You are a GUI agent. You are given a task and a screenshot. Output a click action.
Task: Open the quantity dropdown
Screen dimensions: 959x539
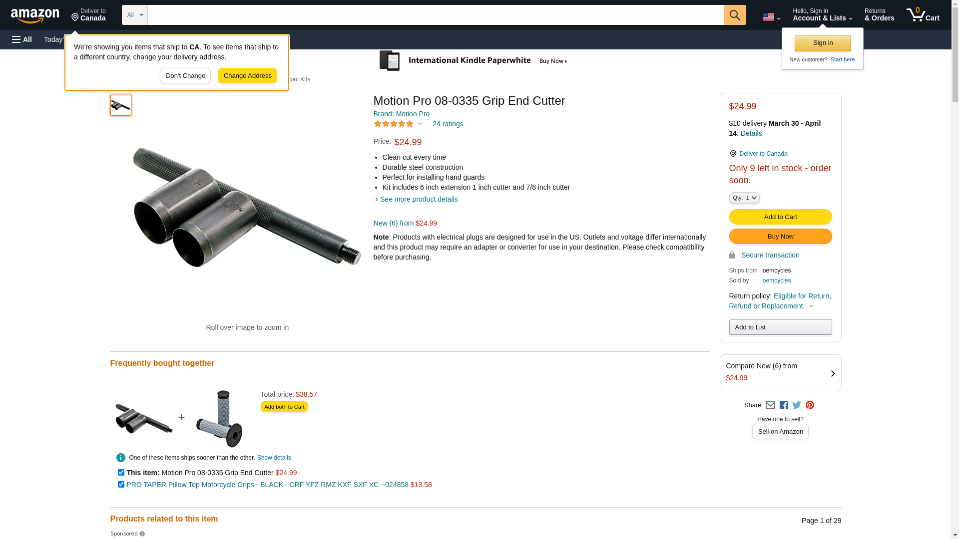coord(744,198)
